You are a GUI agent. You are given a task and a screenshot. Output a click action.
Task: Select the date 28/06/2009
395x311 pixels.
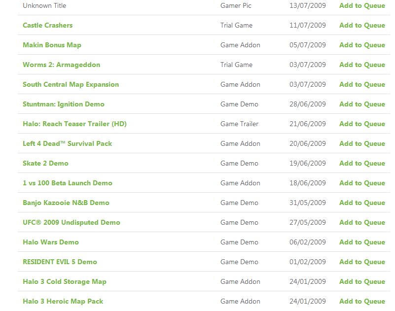308,104
